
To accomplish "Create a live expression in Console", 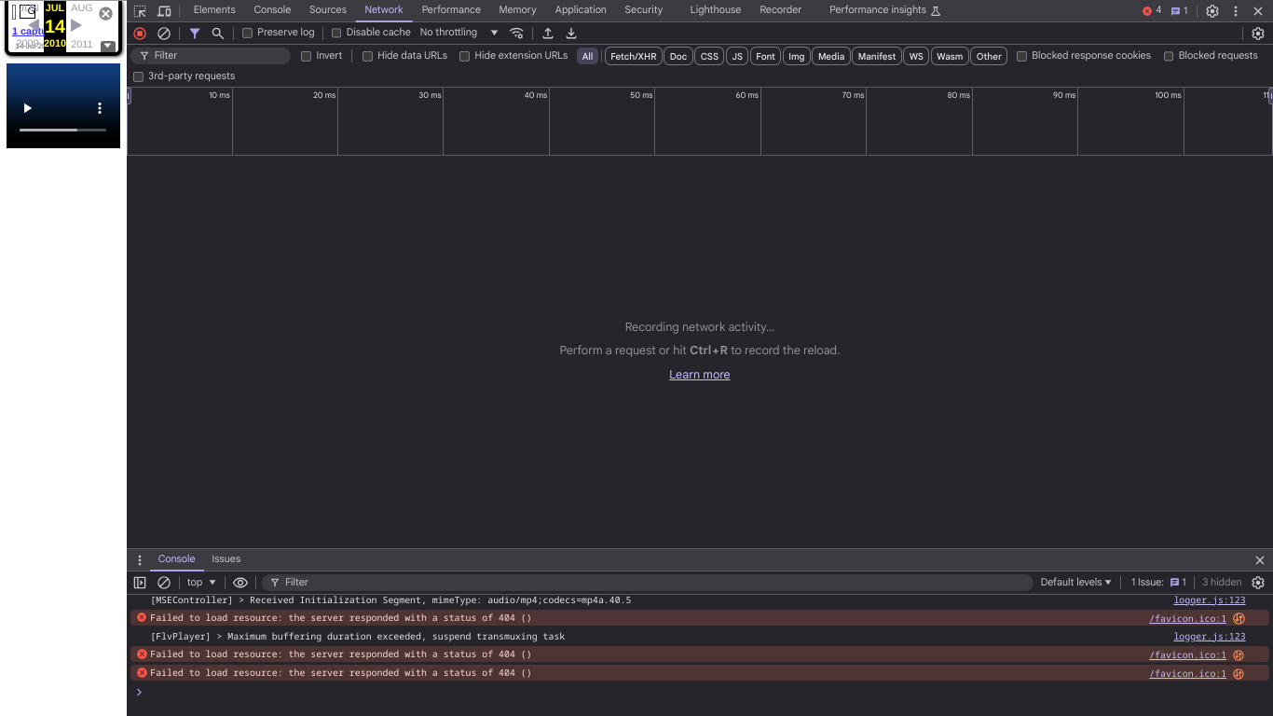I will (240, 582).
